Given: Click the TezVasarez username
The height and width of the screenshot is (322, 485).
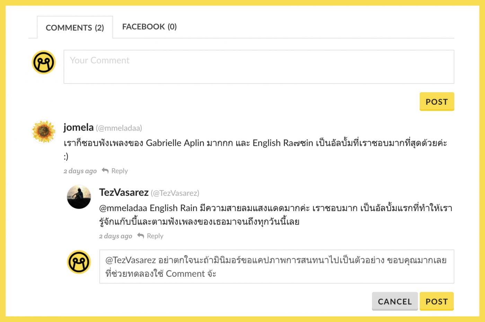Looking at the screenshot, I should (x=124, y=192).
